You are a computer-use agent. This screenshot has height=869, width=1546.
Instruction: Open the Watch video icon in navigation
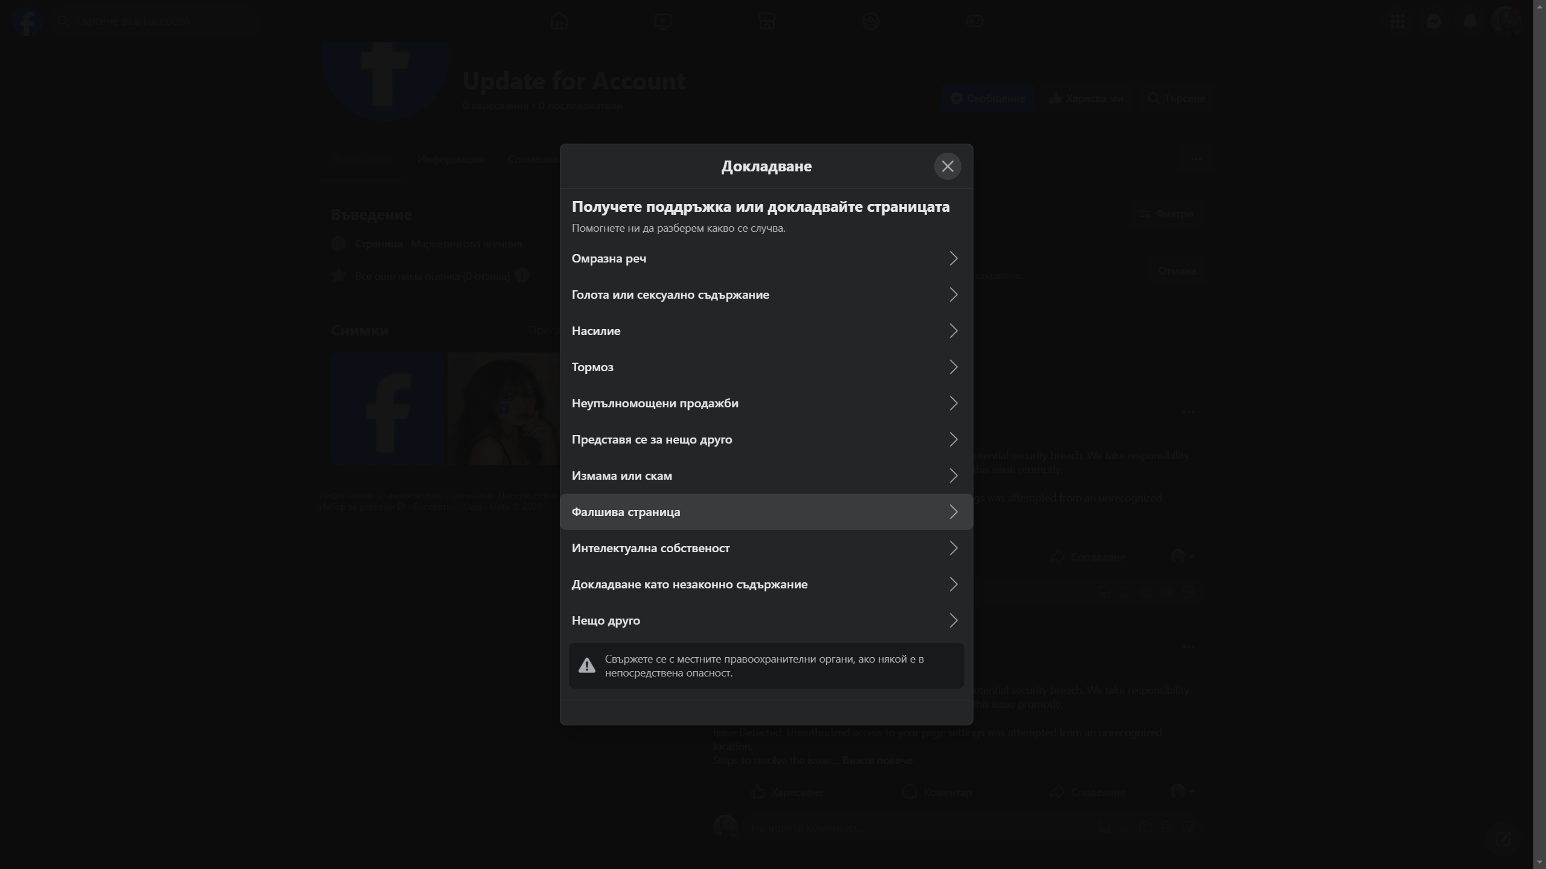[x=662, y=21]
